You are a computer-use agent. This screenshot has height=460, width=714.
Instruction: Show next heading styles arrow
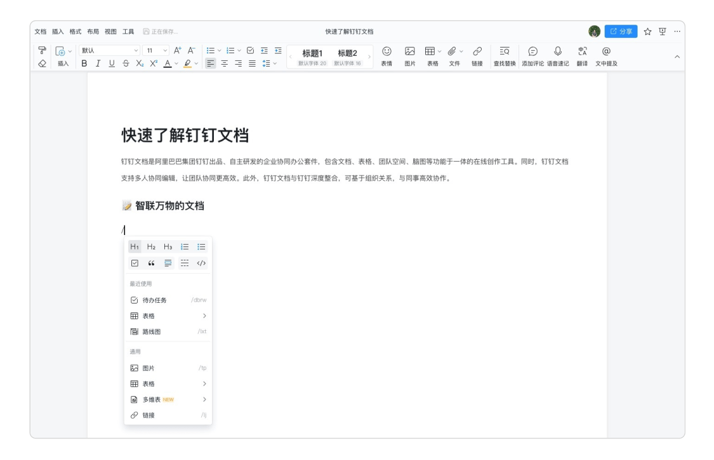(x=369, y=57)
